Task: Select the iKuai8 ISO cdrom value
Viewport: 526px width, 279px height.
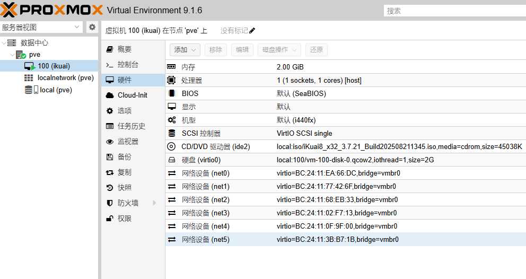Action: [399, 146]
